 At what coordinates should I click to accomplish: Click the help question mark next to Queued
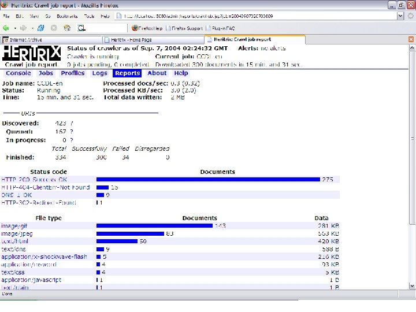coord(72,132)
